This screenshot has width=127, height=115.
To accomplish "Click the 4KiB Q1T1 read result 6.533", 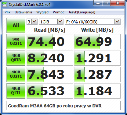I will click(50, 91).
